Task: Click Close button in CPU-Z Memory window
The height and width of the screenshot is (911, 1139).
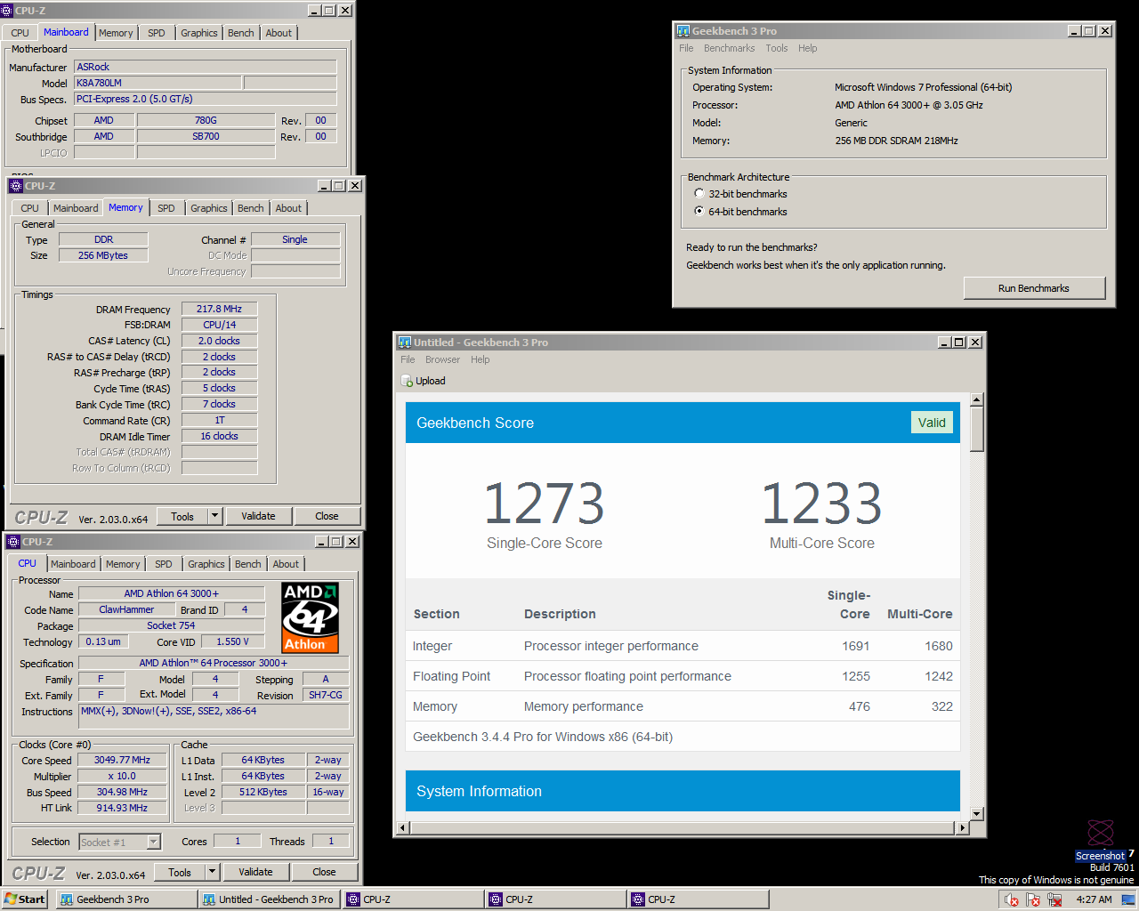Action: coord(327,516)
